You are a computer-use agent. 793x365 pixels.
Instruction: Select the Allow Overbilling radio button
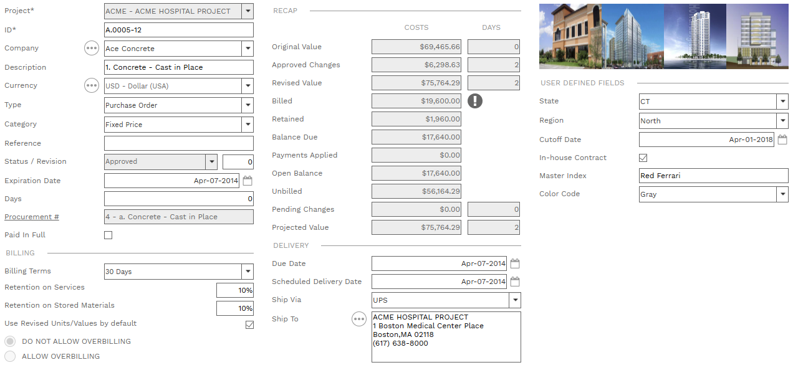click(x=10, y=356)
